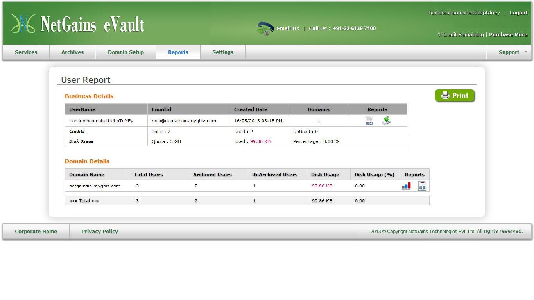Click the Domain Details section heading
Screen dimensions: 534x300
87,161
